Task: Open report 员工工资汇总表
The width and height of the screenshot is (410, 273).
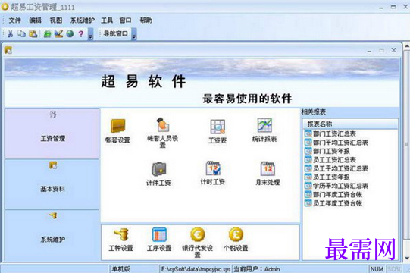Action: click(330, 160)
